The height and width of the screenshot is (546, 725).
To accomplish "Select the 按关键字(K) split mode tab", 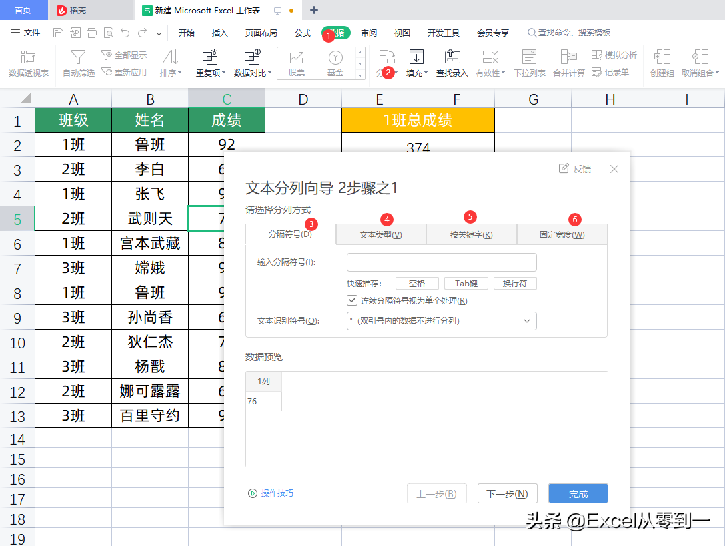I will (472, 234).
